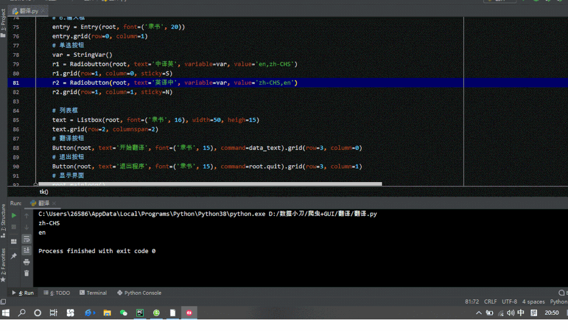Open the UTF-8 encoding selector
Viewport: 568px width, 331px height.
[x=509, y=302]
